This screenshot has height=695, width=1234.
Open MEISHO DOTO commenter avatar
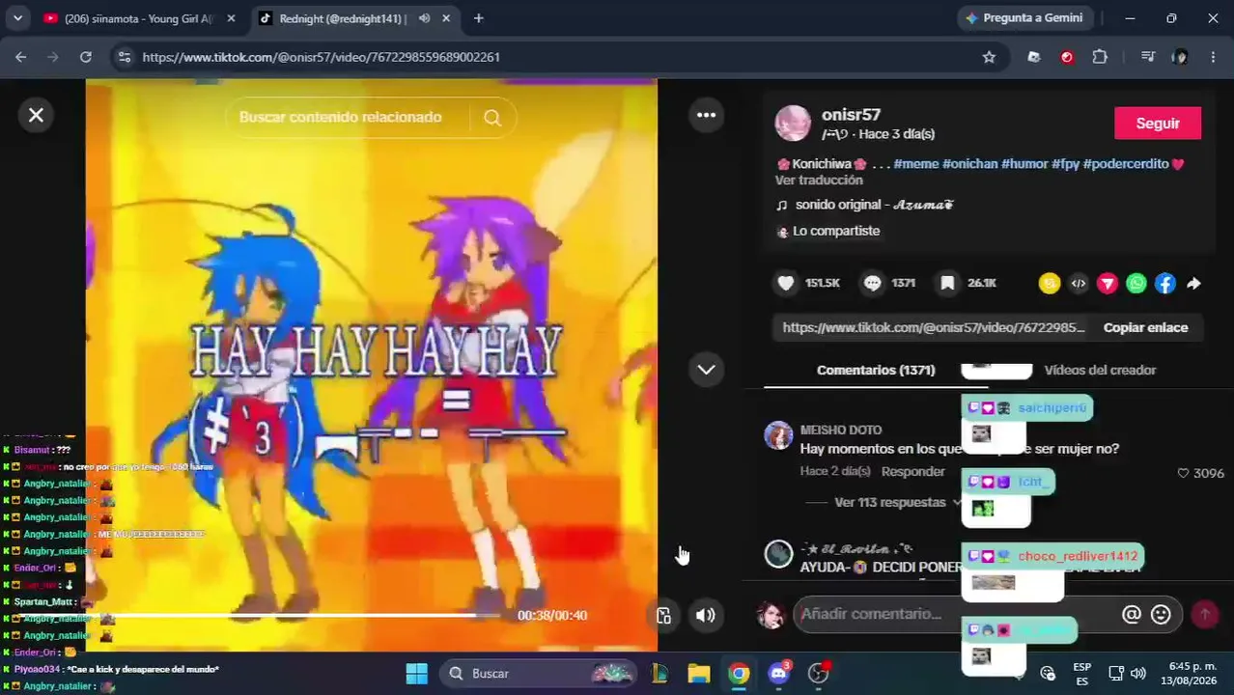[778, 435]
